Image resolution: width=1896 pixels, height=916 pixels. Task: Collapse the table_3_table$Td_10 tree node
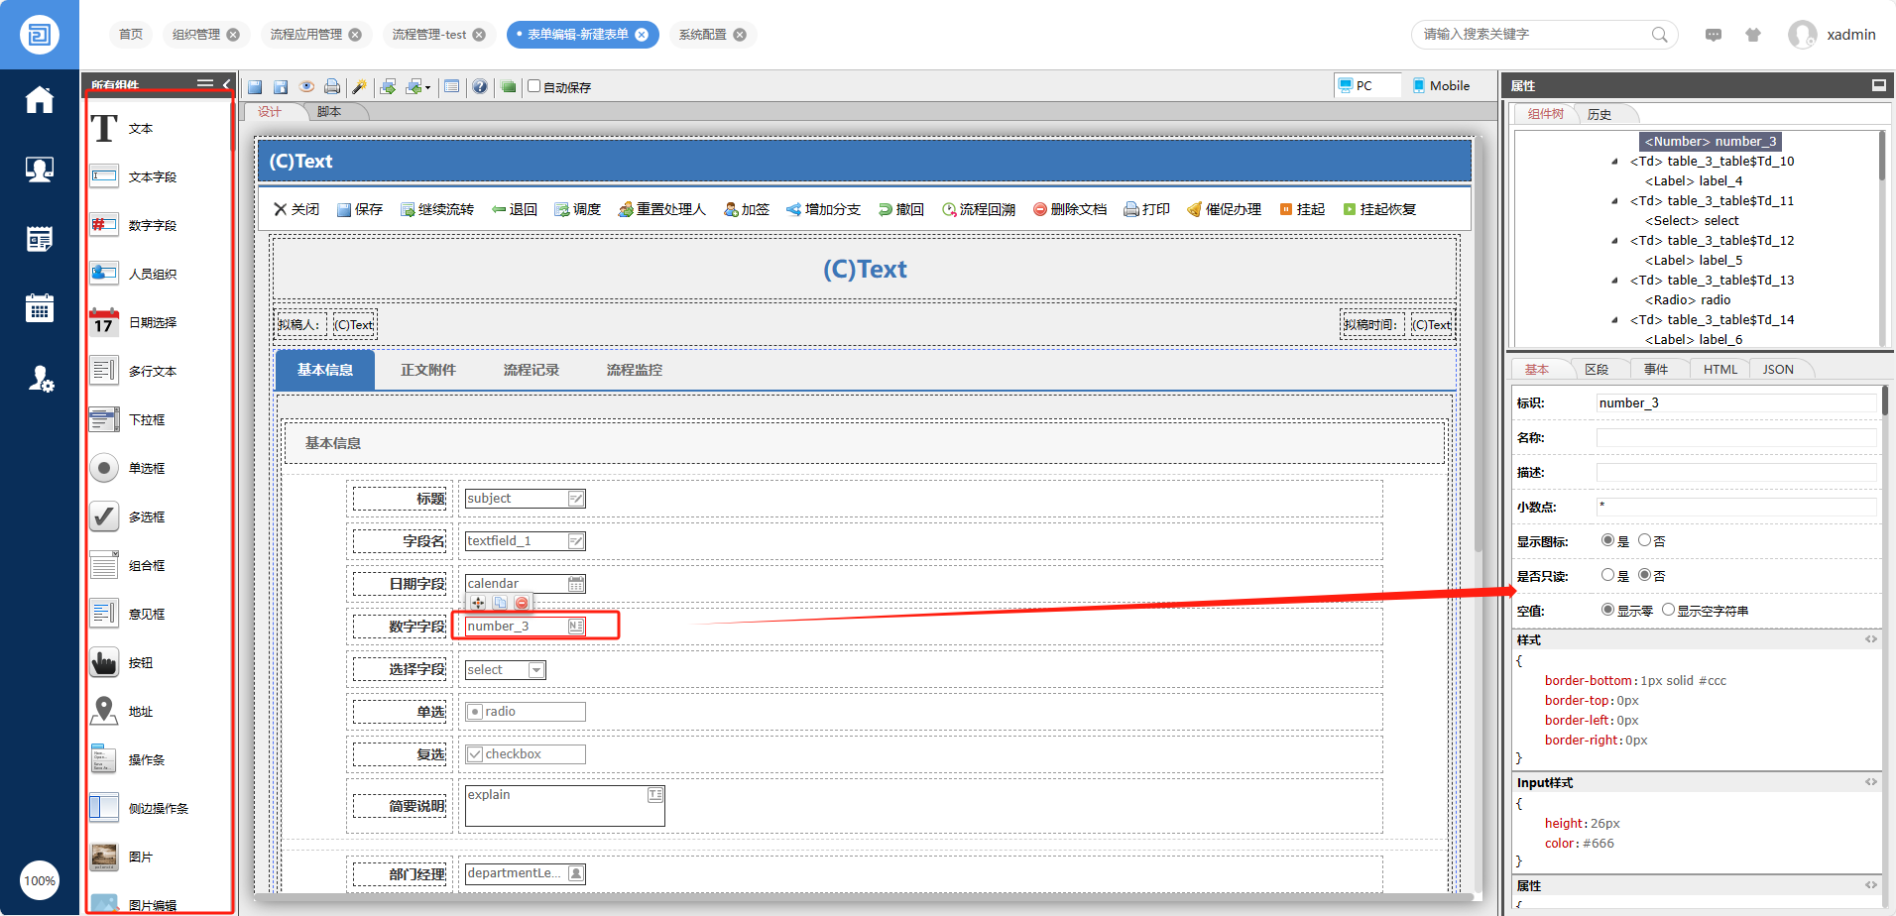1615,162
